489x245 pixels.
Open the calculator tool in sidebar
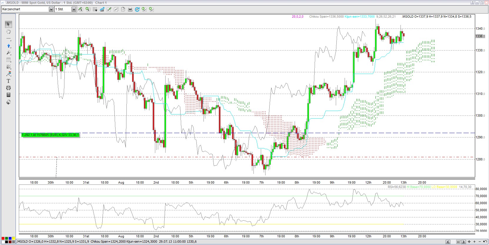(9, 95)
